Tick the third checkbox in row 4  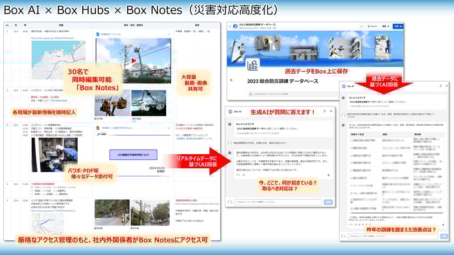(x=32, y=194)
